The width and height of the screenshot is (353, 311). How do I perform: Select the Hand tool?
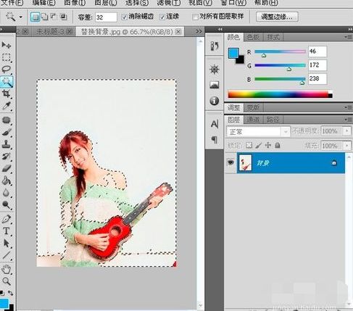coord(6,269)
